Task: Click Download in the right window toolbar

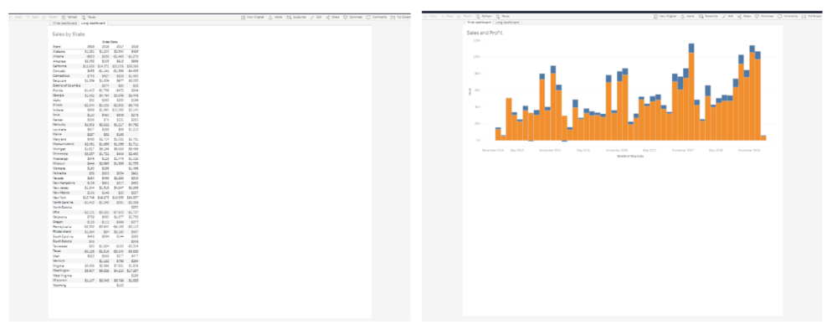Action: pos(765,17)
